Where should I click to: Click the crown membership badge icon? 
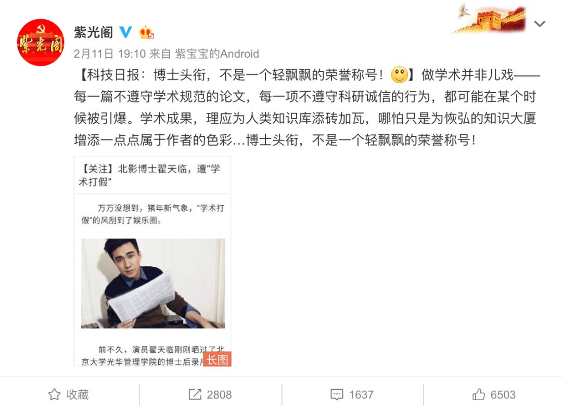point(146,33)
